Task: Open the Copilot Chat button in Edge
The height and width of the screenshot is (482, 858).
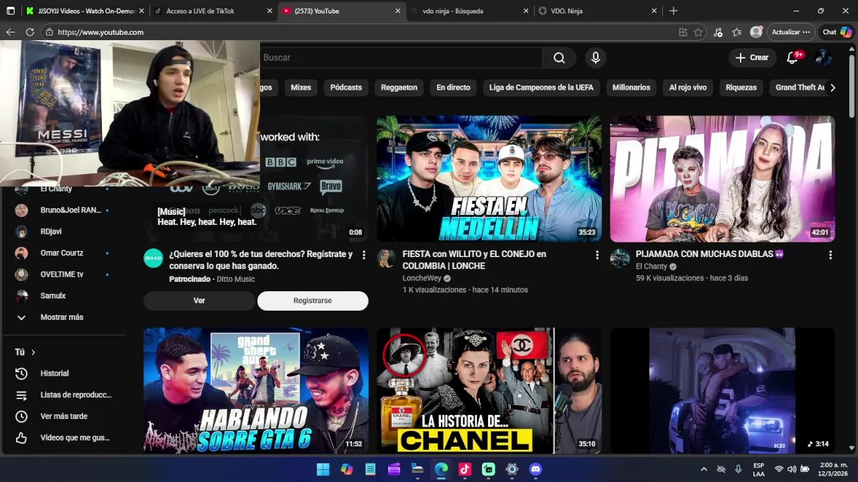Action: (837, 32)
